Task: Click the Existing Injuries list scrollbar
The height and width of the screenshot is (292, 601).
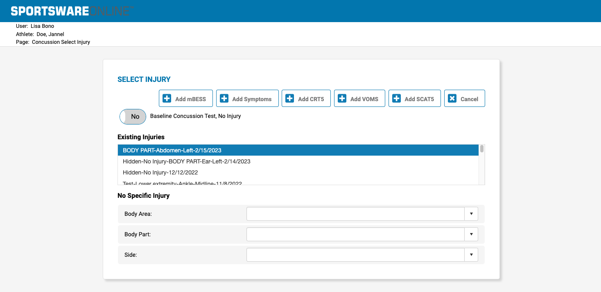Action: [482, 164]
